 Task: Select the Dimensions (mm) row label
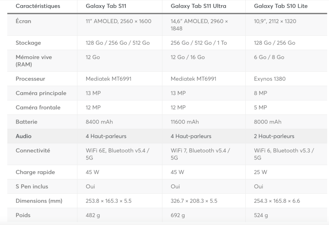click(x=39, y=201)
